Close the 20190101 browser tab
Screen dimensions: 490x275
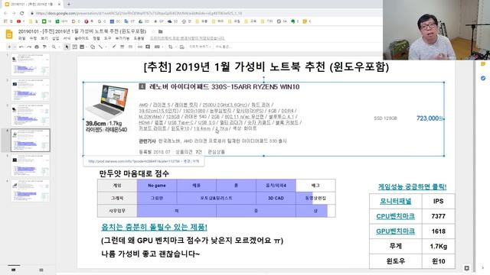click(59, 5)
